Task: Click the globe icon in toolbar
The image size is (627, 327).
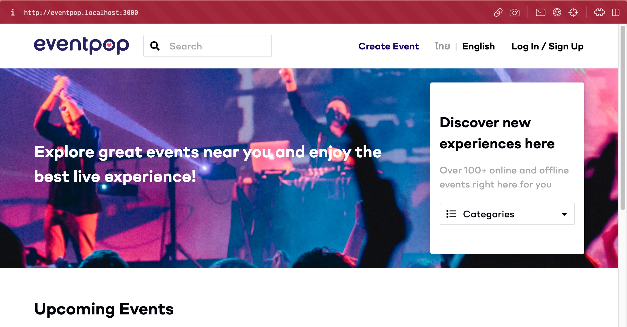Action: tap(557, 12)
